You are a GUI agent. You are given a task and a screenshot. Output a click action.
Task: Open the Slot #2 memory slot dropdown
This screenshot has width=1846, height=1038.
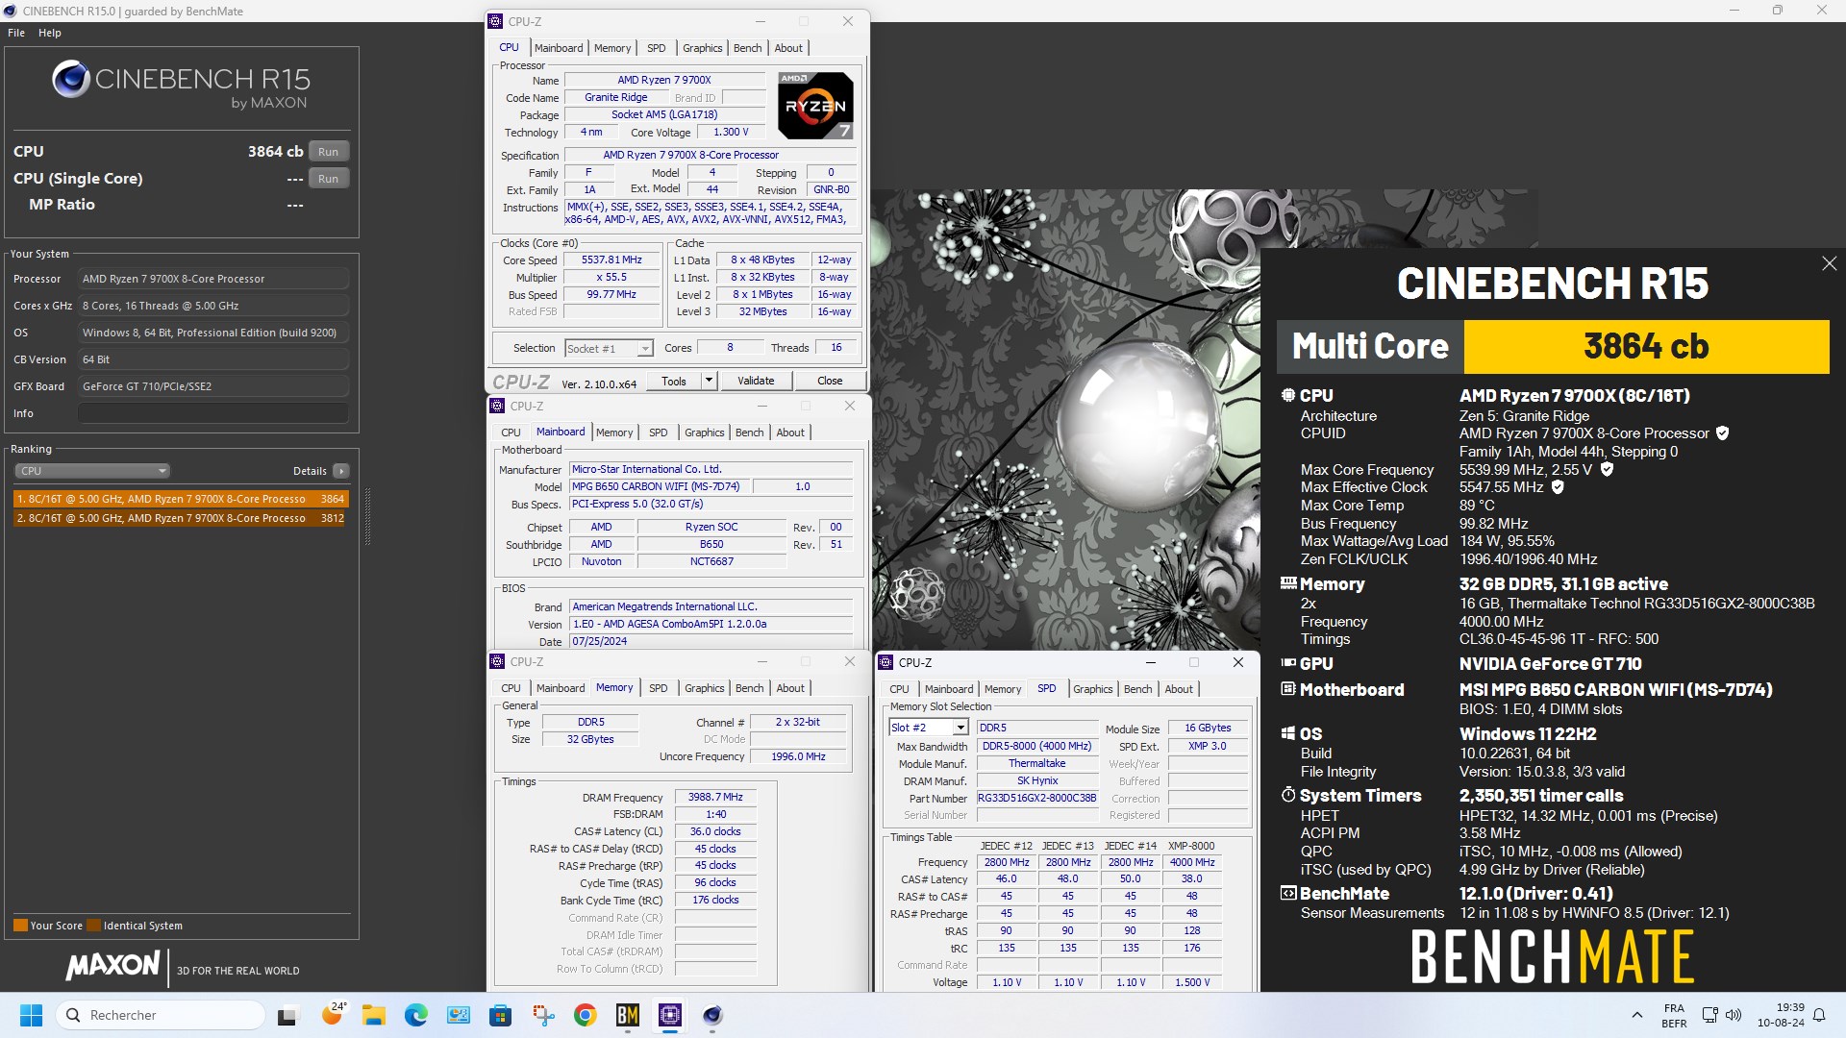pos(960,728)
